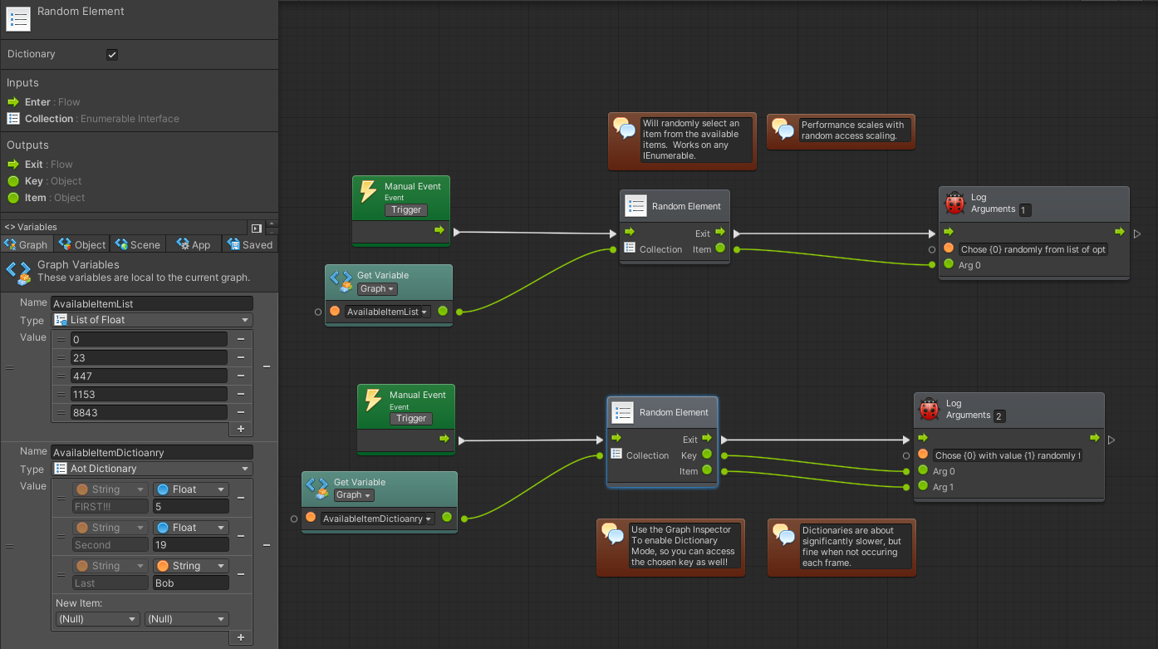Viewport: 1158px width, 649px height.
Task: Open the Aot Dictionary type dropdown
Action: click(152, 469)
